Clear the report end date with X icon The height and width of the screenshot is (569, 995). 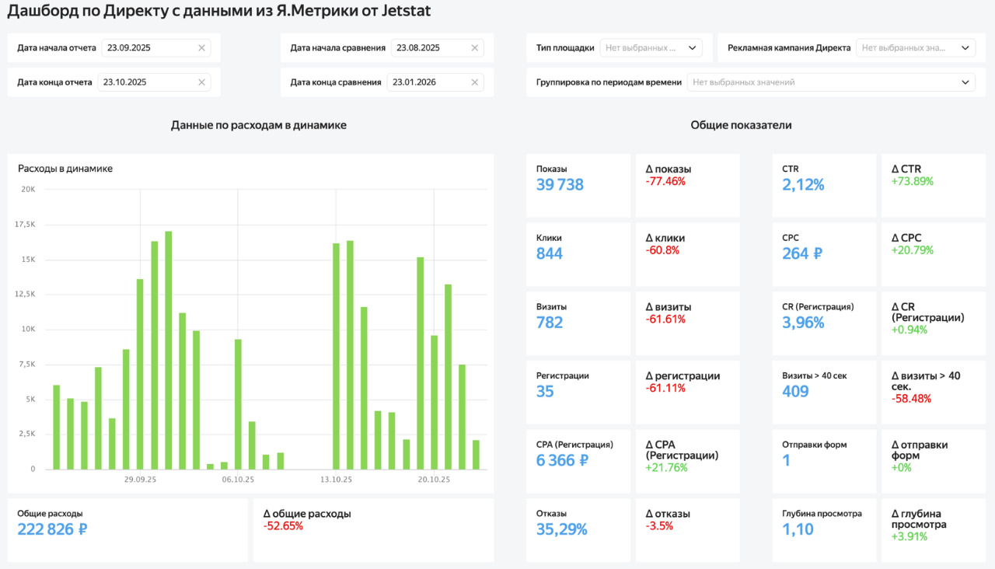[201, 82]
